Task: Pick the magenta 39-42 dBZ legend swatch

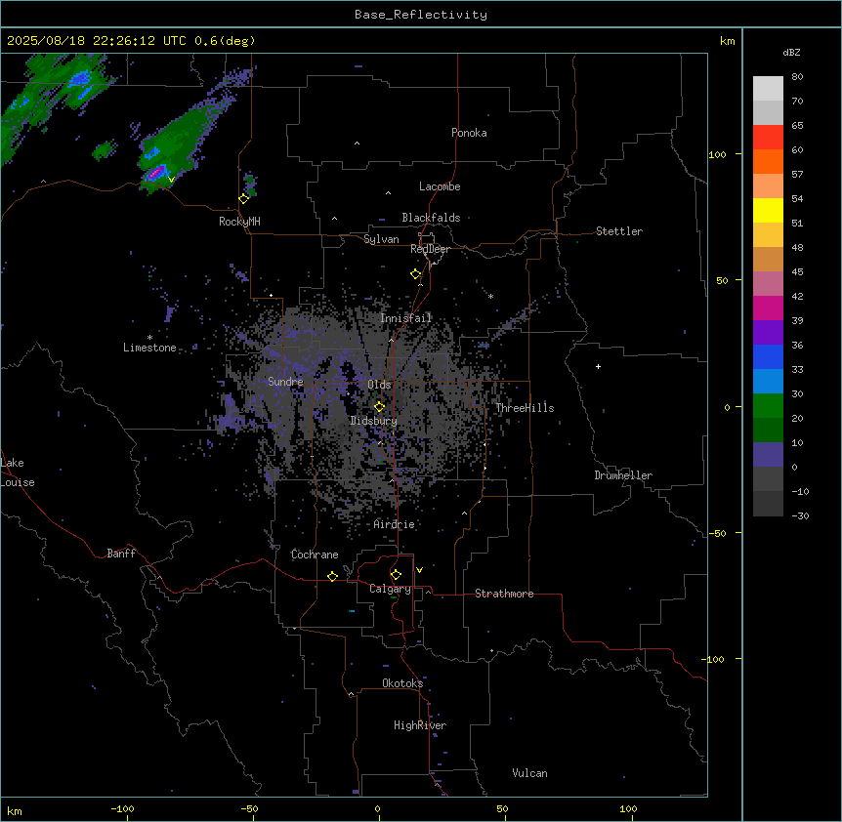Action: point(768,308)
